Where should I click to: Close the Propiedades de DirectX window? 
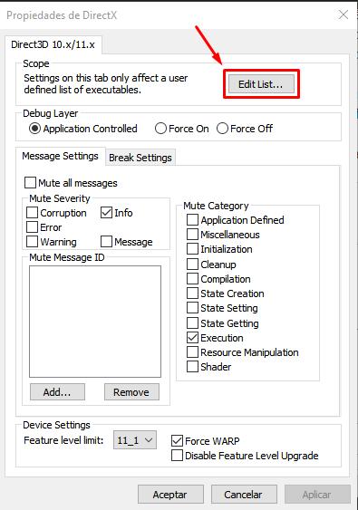343,14
